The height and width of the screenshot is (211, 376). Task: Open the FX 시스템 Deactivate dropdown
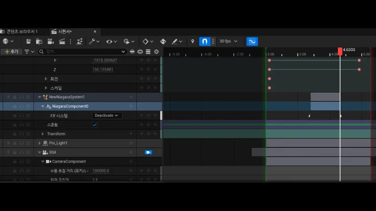coord(107,115)
